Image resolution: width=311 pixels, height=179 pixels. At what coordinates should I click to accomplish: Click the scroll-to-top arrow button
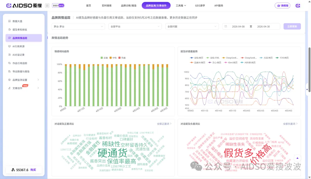tap(297, 158)
